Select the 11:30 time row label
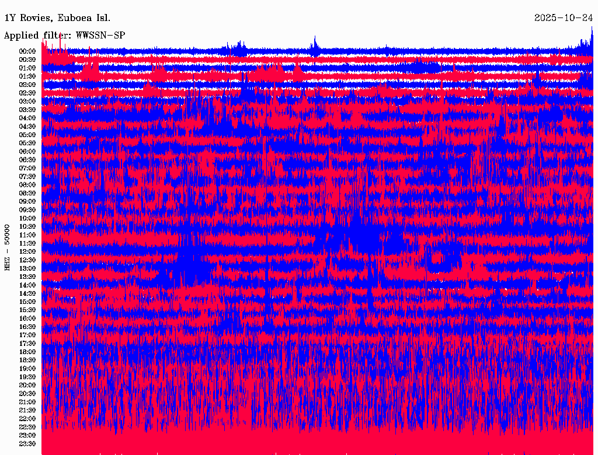This screenshot has height=455, width=598. click(27, 243)
